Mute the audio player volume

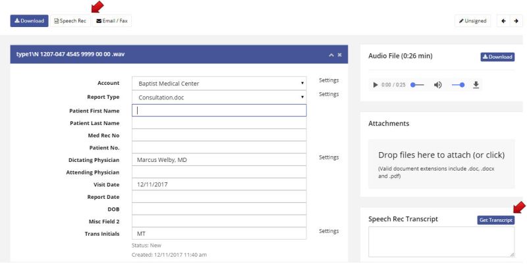(437, 85)
